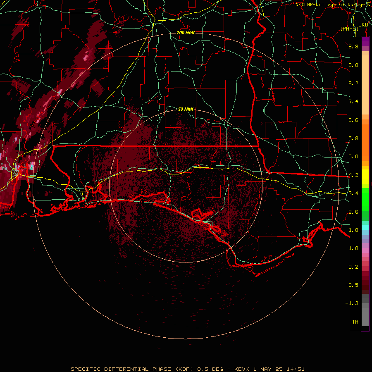372x372 pixels.
Task: Click the 0.2 scale value label
Action: [353, 267]
